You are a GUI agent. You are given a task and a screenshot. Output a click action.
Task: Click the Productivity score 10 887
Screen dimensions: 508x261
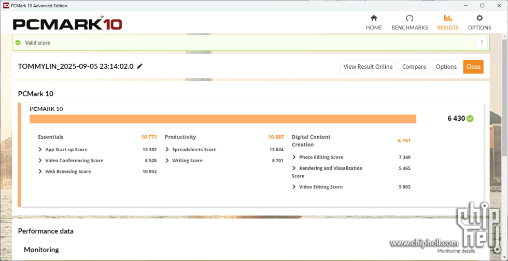(x=276, y=137)
